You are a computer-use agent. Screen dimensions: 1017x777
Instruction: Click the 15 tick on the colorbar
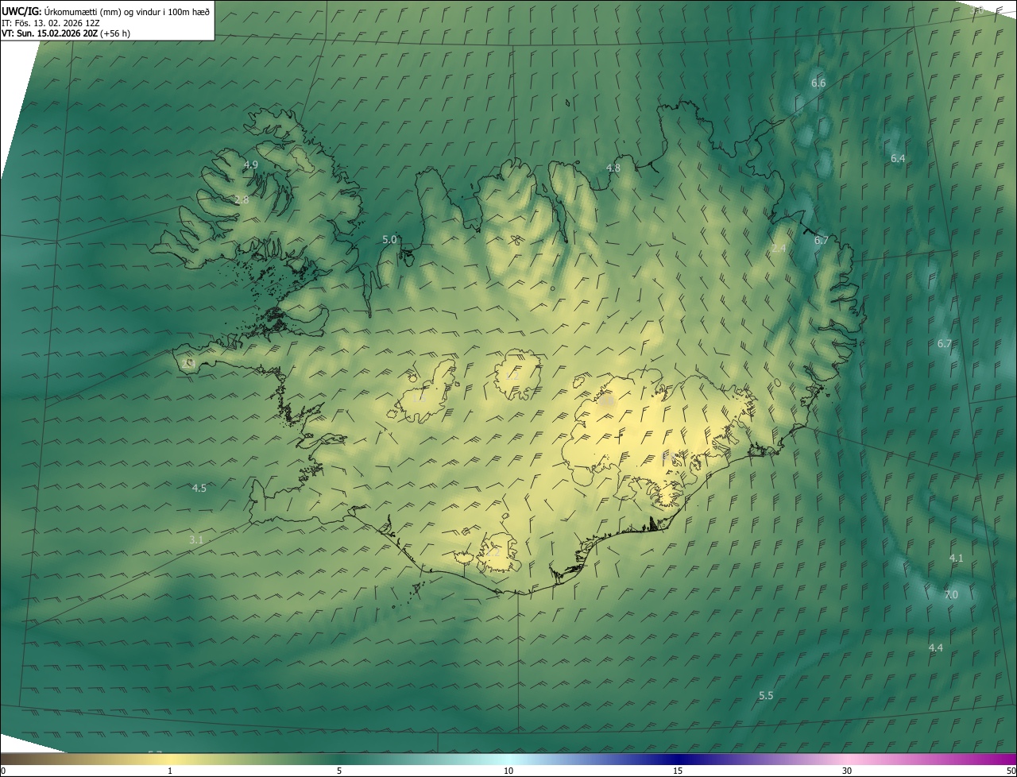pyautogui.click(x=678, y=771)
